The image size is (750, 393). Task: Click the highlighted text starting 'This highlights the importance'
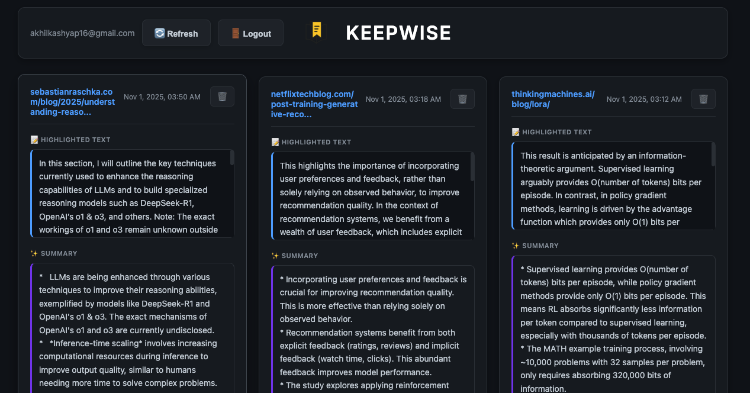(x=373, y=196)
